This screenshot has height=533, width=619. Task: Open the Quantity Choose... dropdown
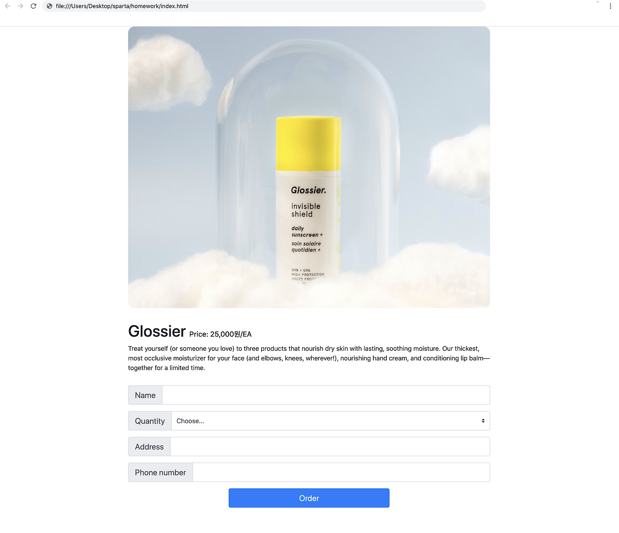pos(331,421)
